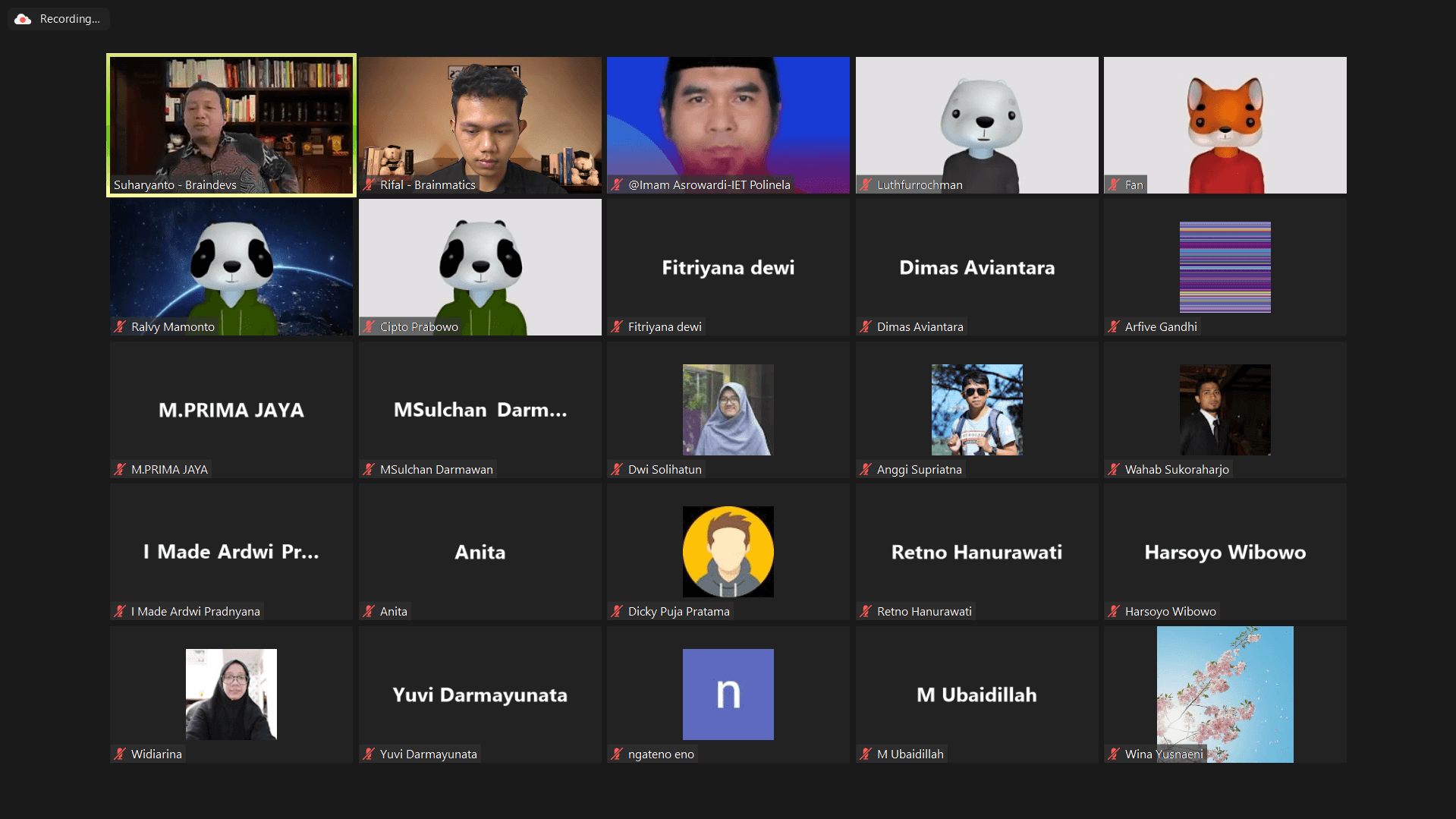The width and height of the screenshot is (1456, 819).
Task: Click muted mic icon beside Widiarina
Action: tap(120, 754)
